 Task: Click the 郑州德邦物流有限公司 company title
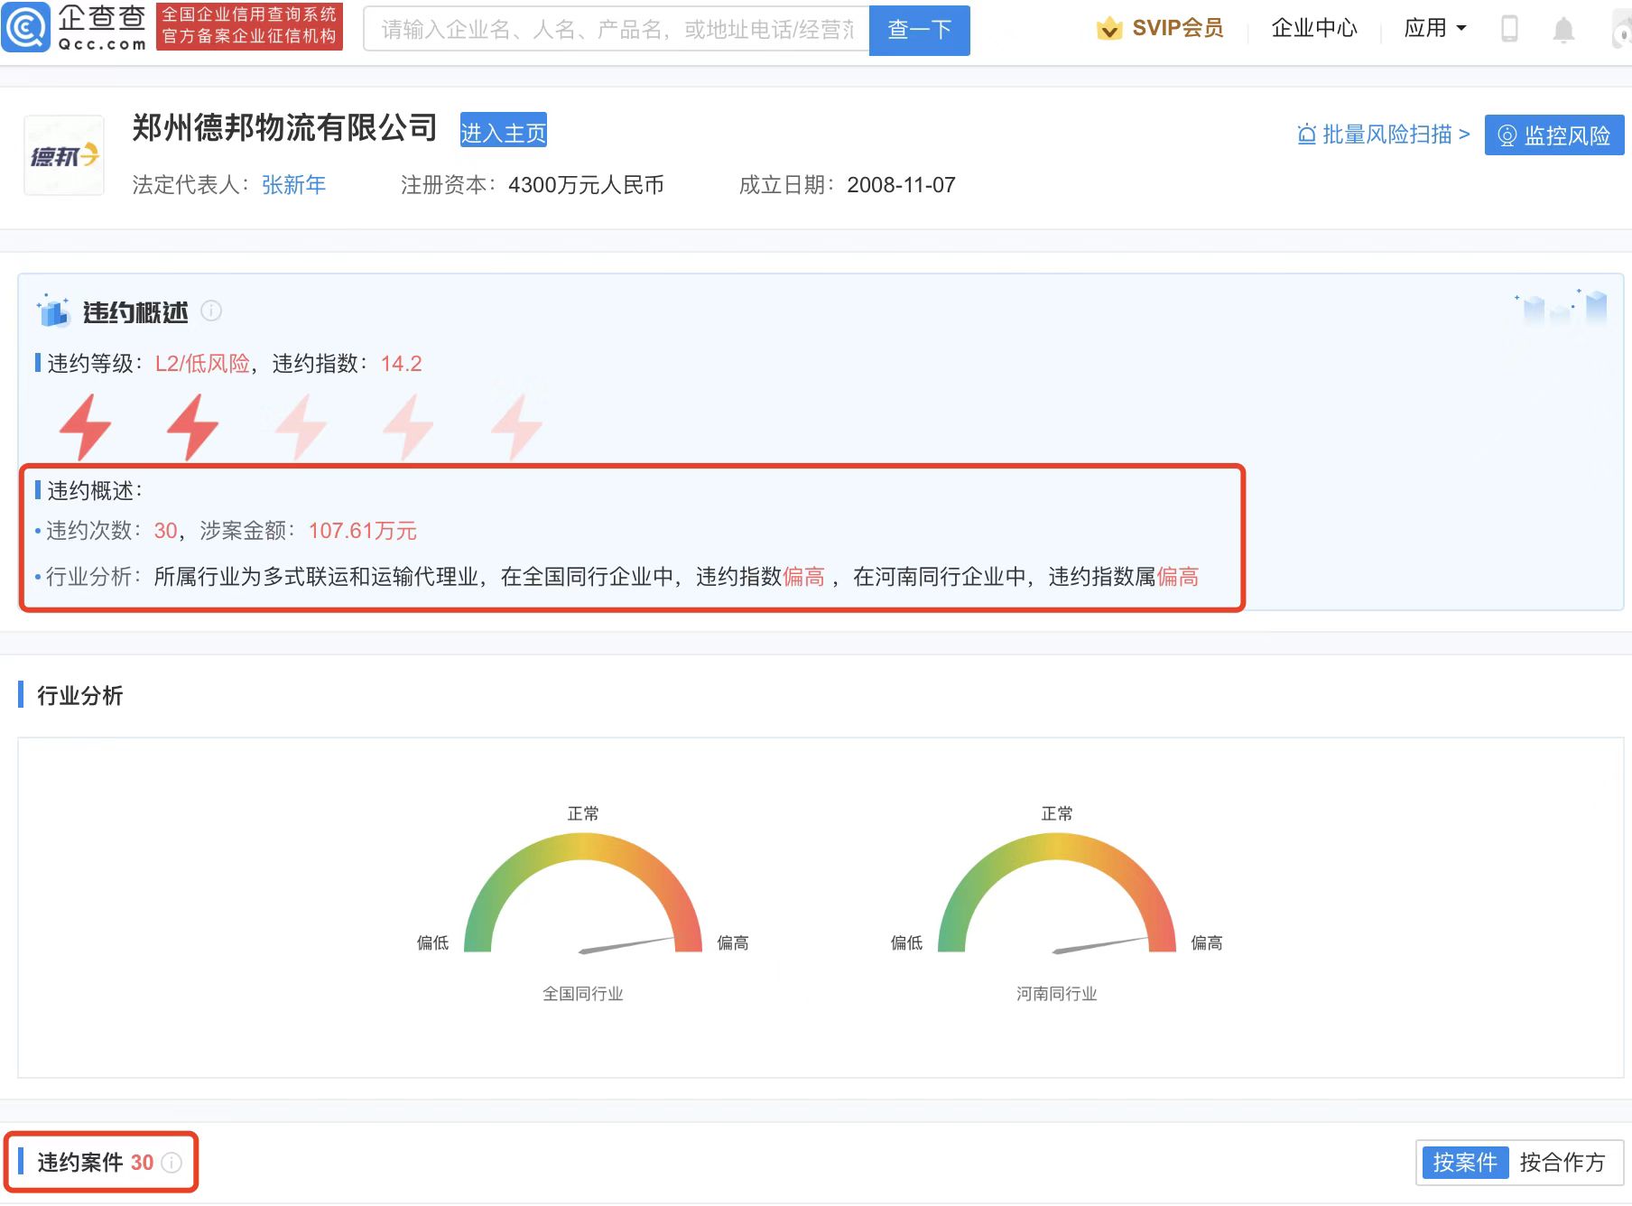[x=284, y=128]
